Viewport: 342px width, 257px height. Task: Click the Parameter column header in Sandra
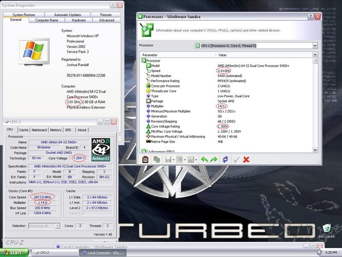(x=177, y=55)
